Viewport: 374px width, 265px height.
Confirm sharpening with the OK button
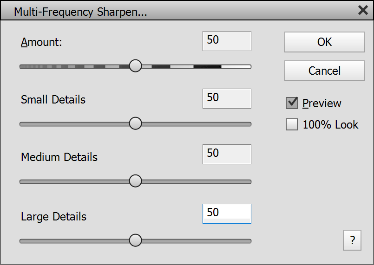324,42
